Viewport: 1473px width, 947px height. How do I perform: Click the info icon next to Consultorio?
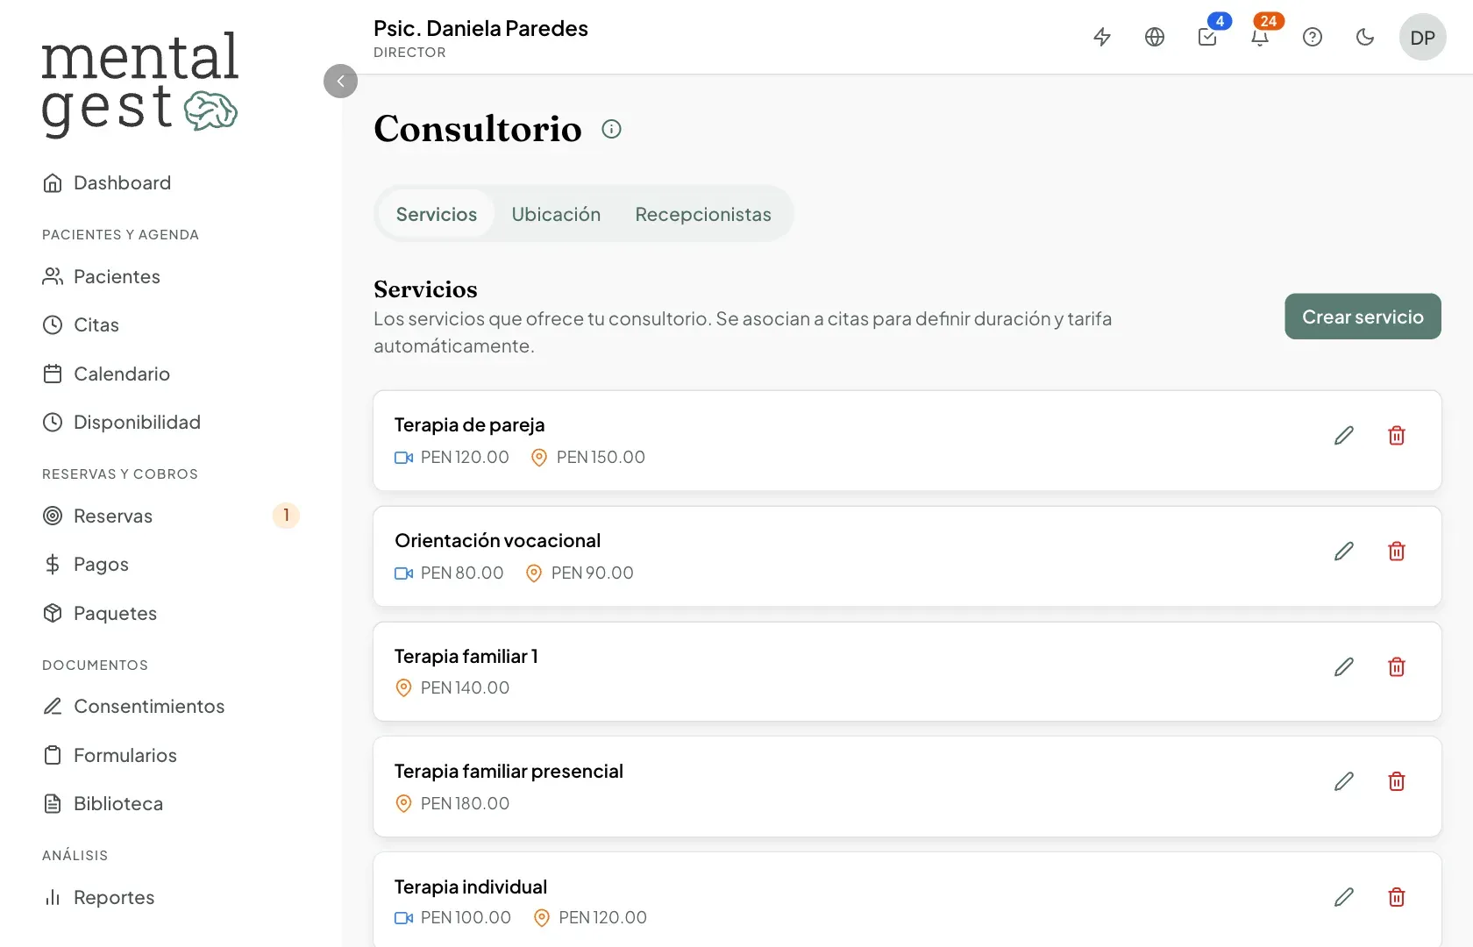point(611,129)
